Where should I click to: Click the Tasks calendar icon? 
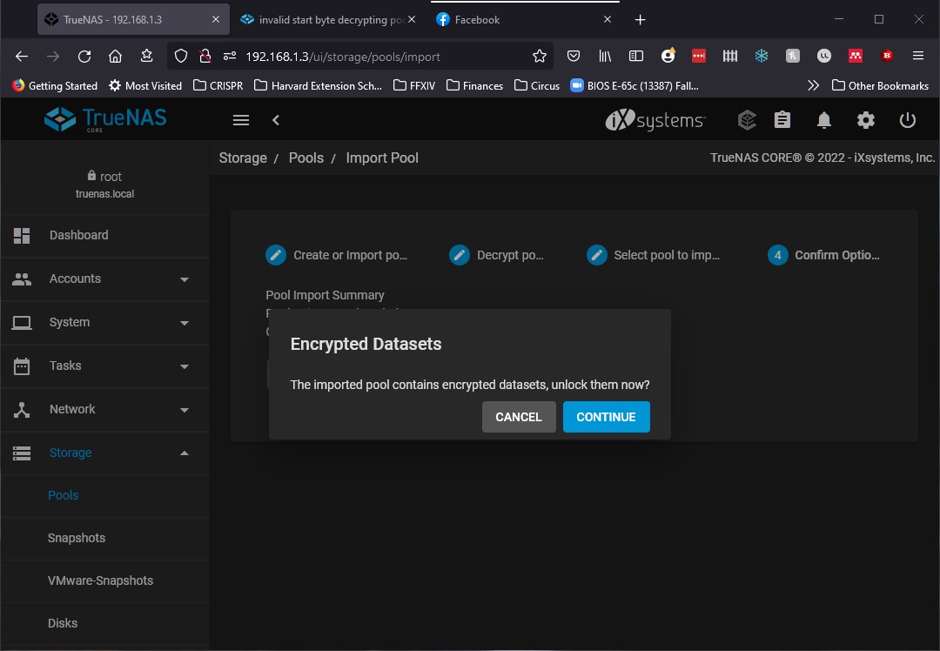tap(22, 366)
